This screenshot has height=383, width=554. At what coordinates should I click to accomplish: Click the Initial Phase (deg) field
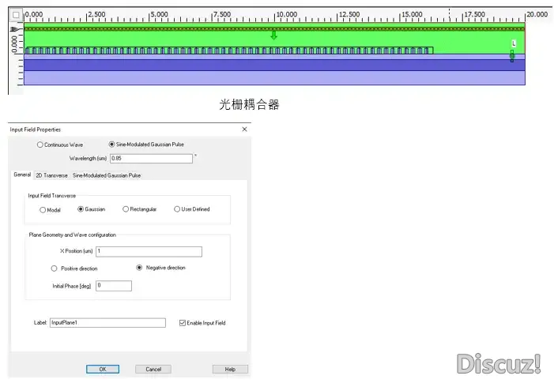[x=114, y=286]
